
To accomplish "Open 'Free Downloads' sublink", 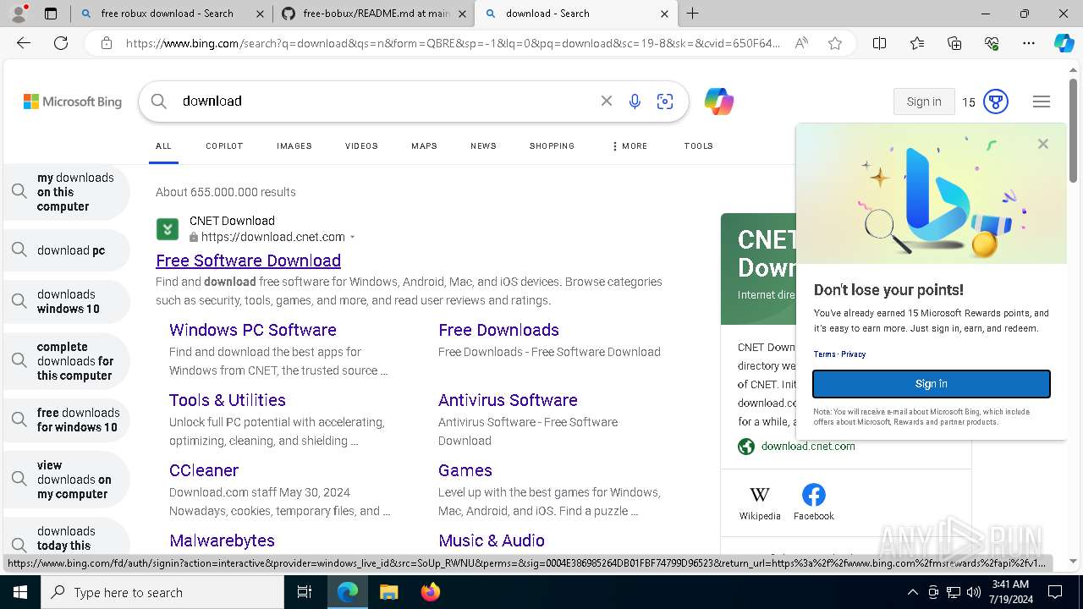I will 498,330.
